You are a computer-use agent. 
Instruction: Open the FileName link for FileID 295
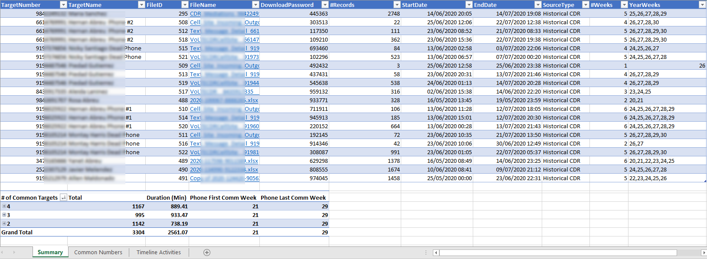pyautogui.click(x=224, y=13)
